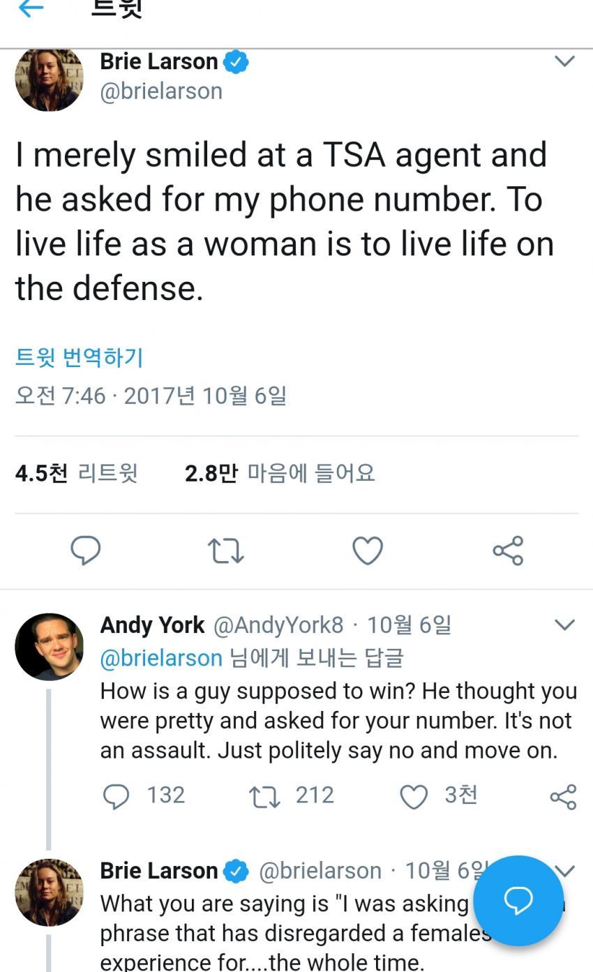The height and width of the screenshot is (972, 593).
Task: Like the main tweet with heart icon
Action: coord(368,551)
